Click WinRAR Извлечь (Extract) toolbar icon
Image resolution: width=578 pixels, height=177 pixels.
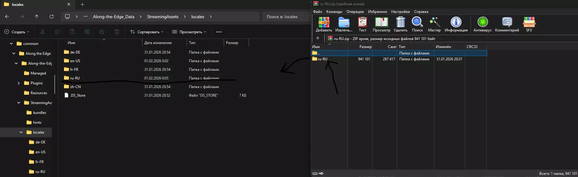(x=344, y=24)
